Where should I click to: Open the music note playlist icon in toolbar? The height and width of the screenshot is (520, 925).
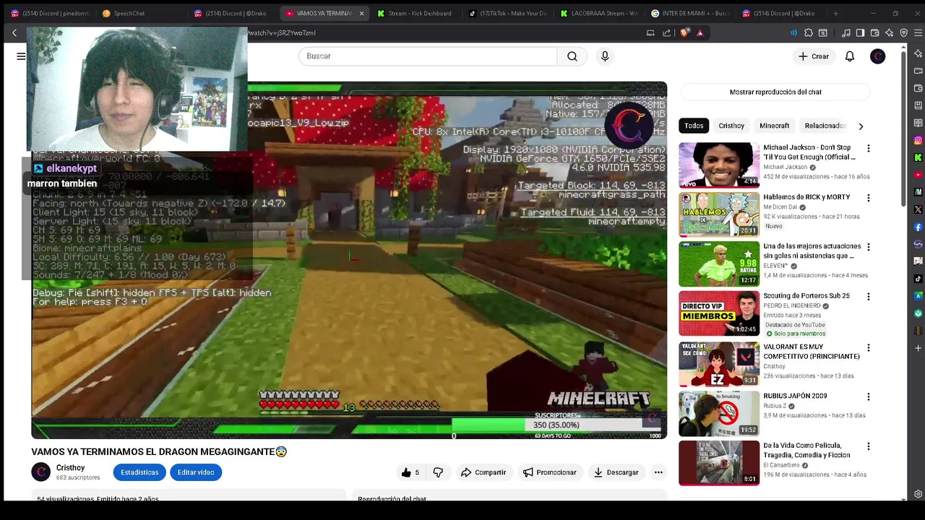(846, 32)
